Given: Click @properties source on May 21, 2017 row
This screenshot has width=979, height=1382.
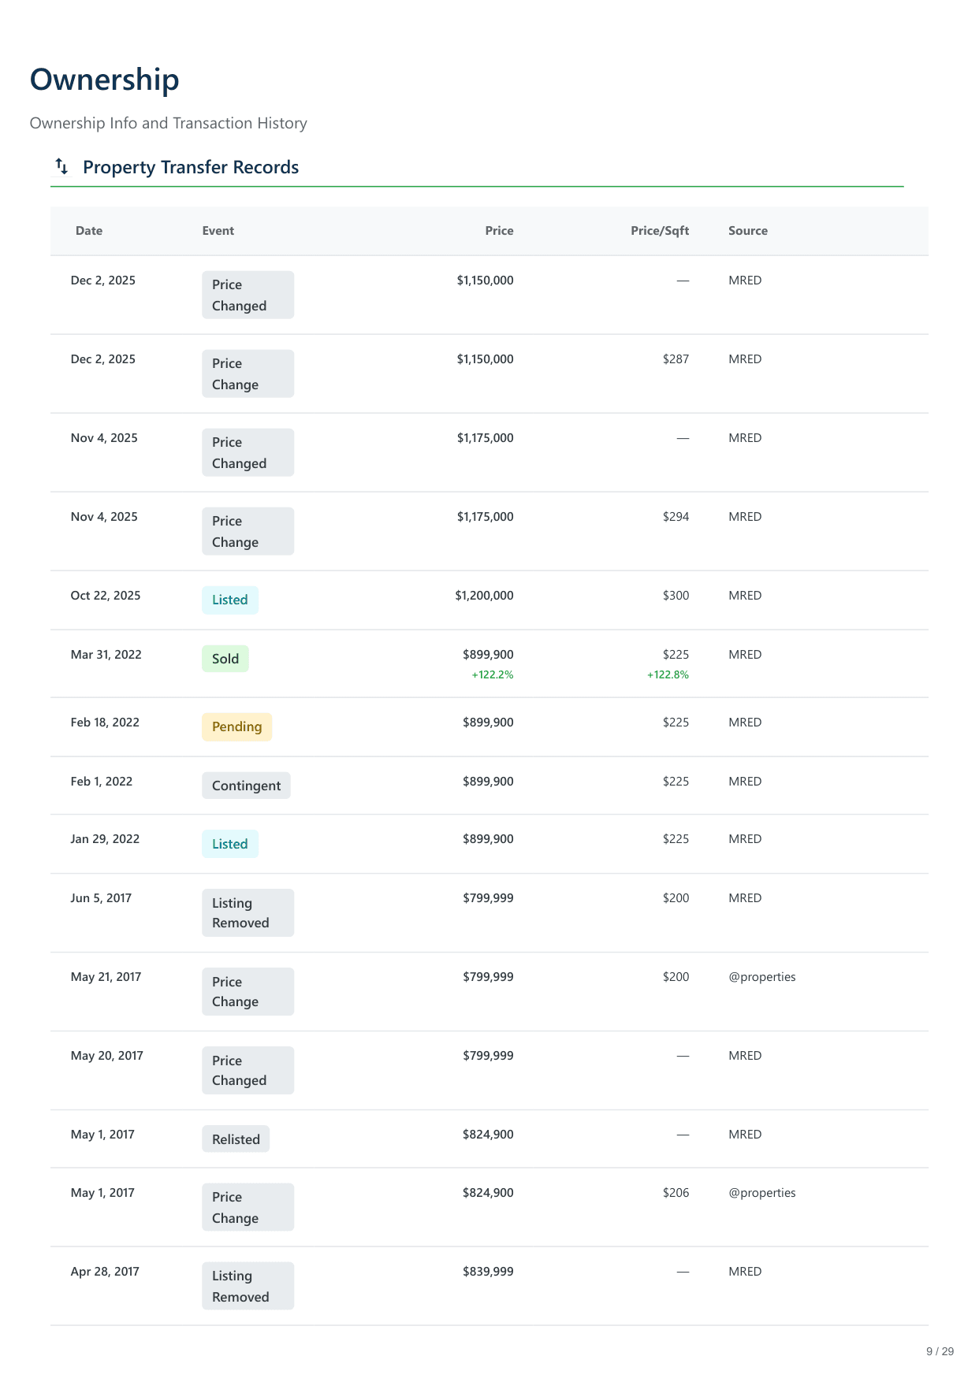Looking at the screenshot, I should [761, 977].
